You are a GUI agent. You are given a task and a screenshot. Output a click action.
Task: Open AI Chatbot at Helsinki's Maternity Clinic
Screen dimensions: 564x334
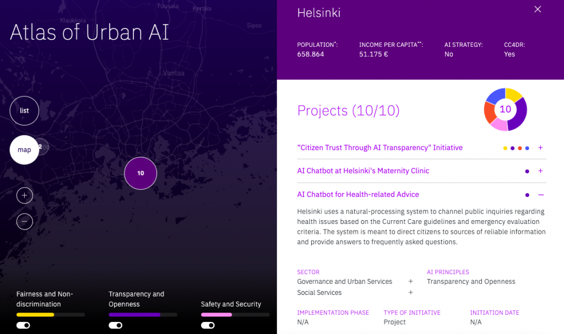(x=363, y=171)
